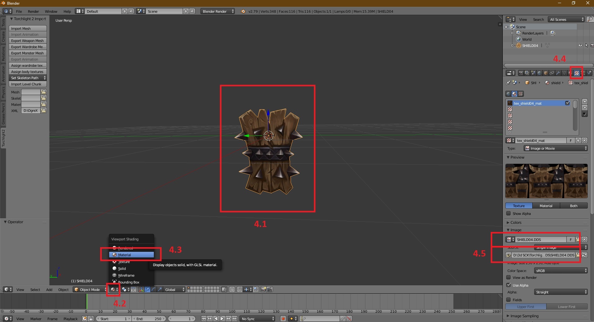Click the texture preview thumbnail
This screenshot has height=322, width=594.
[546, 181]
